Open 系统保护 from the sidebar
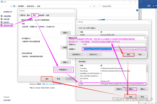The image size is (157, 104). tap(6, 22)
